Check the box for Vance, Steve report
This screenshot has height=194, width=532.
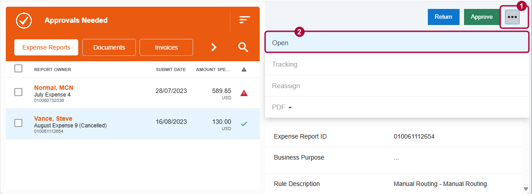[x=18, y=123]
